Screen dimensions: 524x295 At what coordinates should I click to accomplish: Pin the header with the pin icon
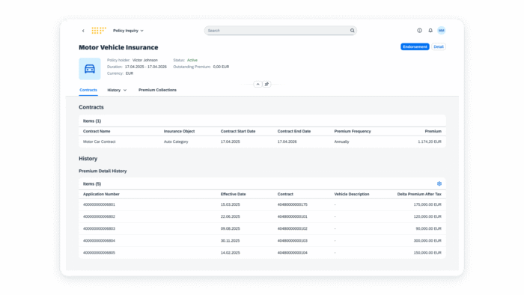(266, 84)
